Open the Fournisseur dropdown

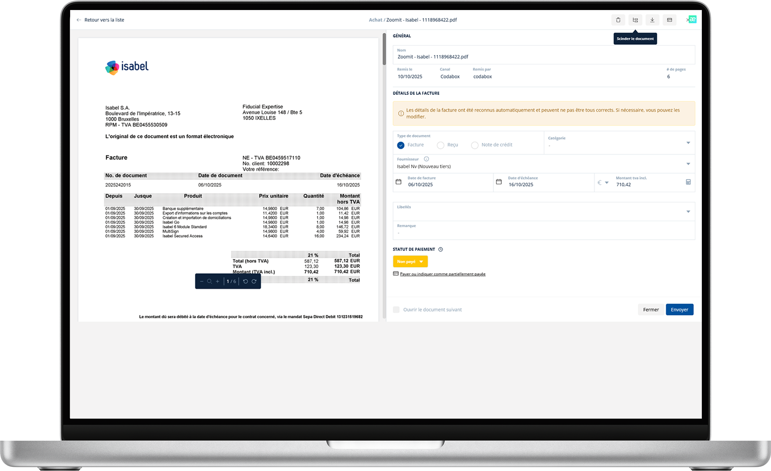coord(688,164)
